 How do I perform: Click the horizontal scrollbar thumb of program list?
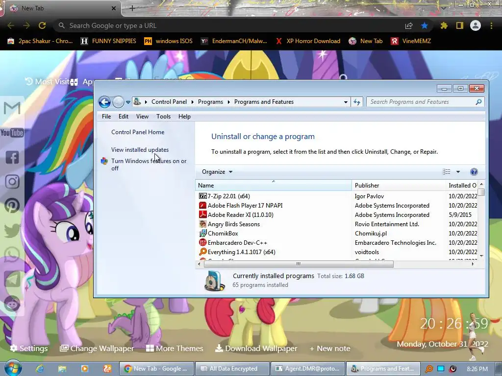[x=299, y=264]
